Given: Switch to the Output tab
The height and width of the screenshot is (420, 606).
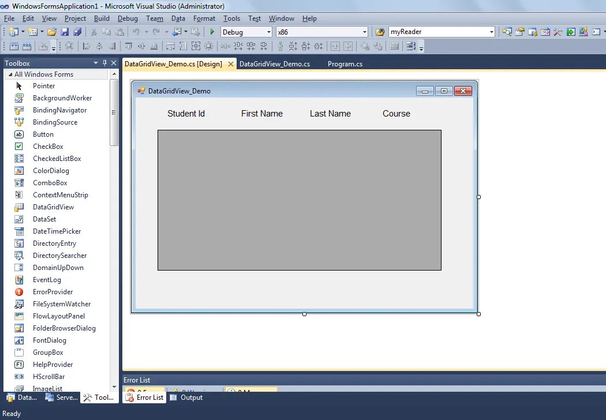Looking at the screenshot, I should (186, 397).
